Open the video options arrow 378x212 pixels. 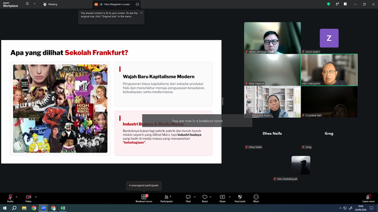[x=35, y=197]
